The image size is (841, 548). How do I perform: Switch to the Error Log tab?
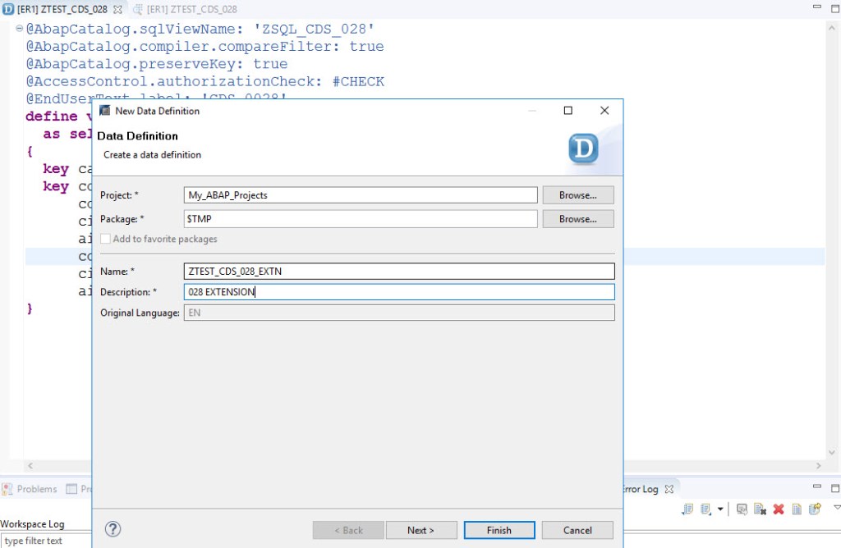[x=639, y=488]
